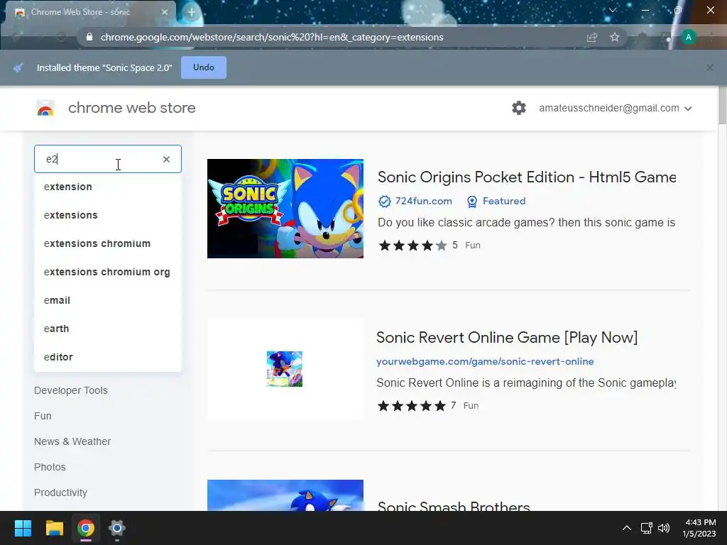Image resolution: width=727 pixels, height=545 pixels.
Task: Choose the 'extension' search suggestion
Action: click(x=108, y=187)
